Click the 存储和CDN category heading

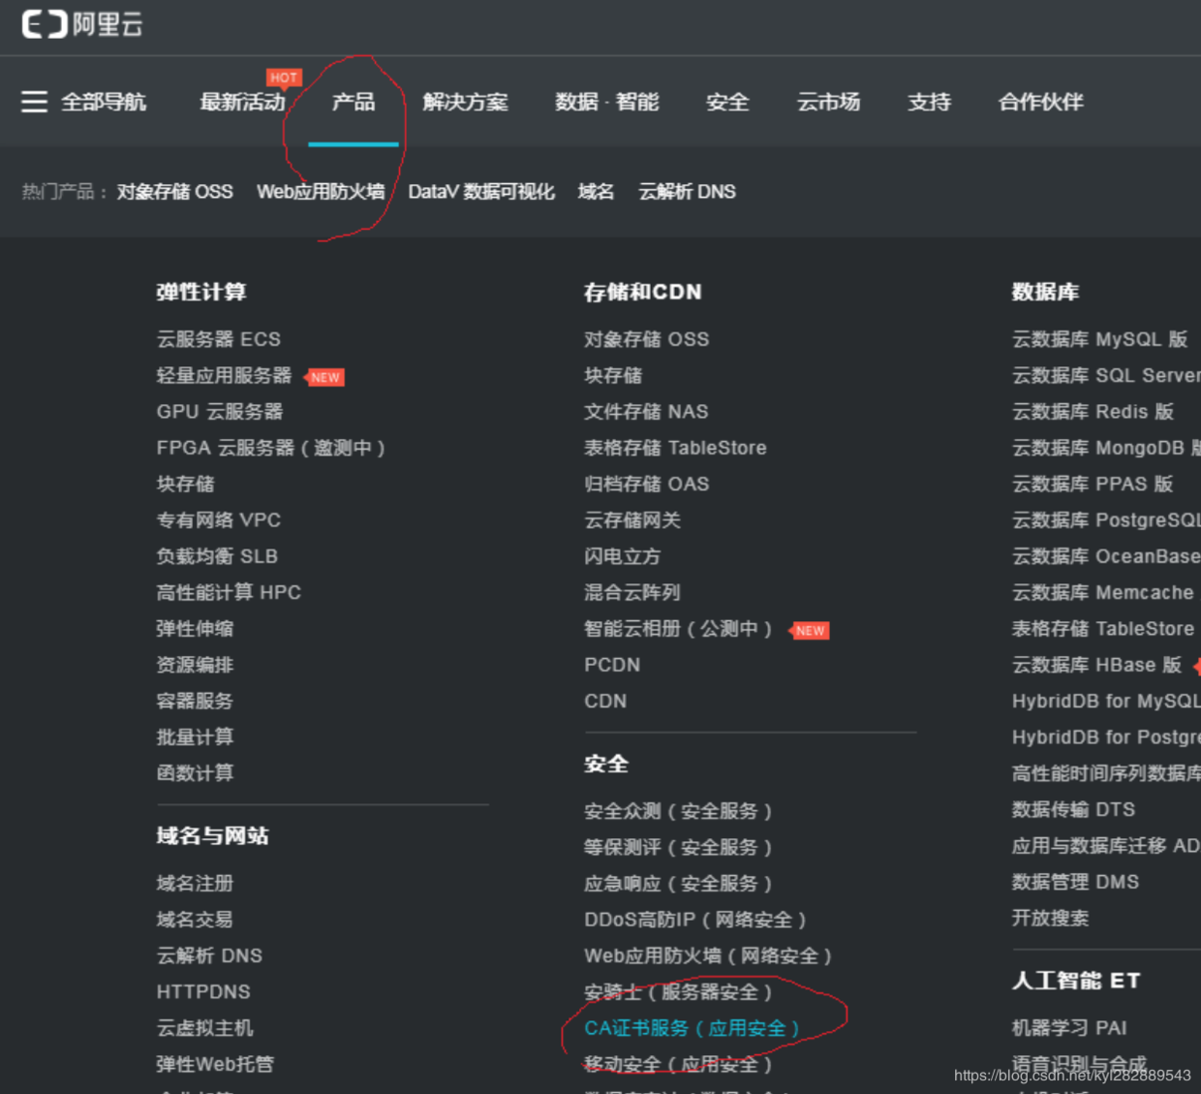pos(642,292)
